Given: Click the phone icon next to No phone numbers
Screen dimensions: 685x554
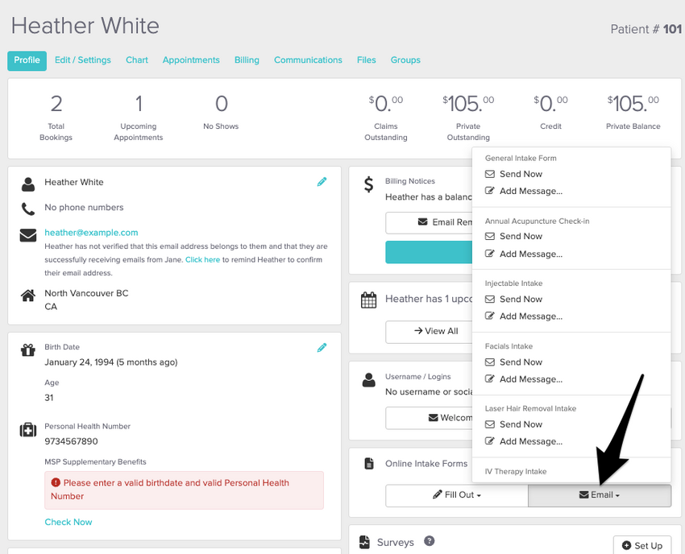Looking at the screenshot, I should click(28, 209).
